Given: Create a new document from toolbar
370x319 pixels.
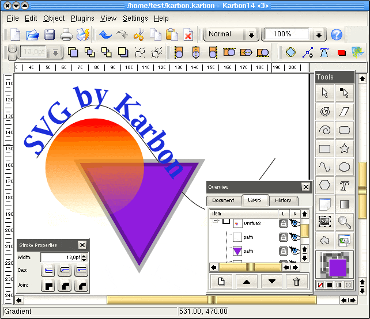Looking at the screenshot, I should (x=16, y=35).
